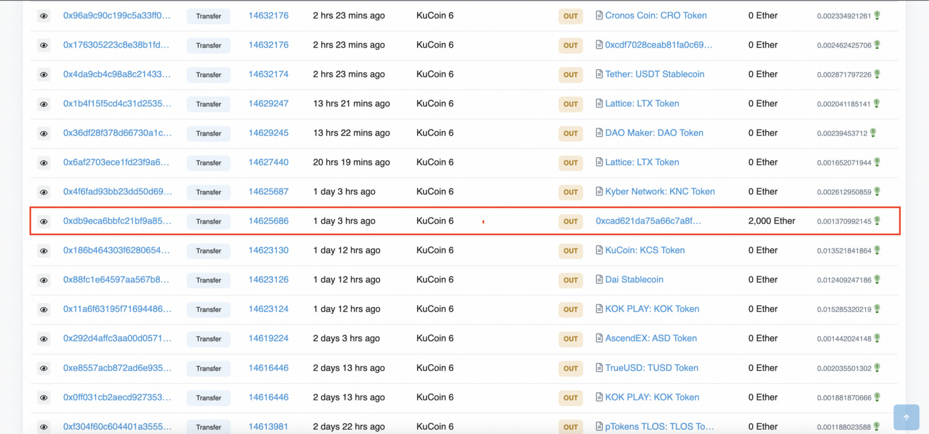Open TrueUSD: TUSD Token link
Screen dimensions: 929x434
tap(651, 368)
